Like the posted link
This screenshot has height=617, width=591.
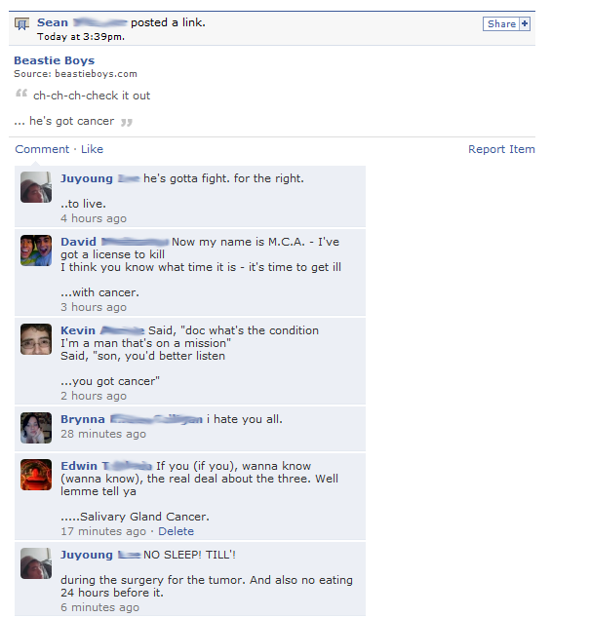[92, 149]
